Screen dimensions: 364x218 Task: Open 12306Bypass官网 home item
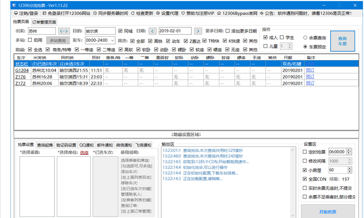(x=237, y=13)
